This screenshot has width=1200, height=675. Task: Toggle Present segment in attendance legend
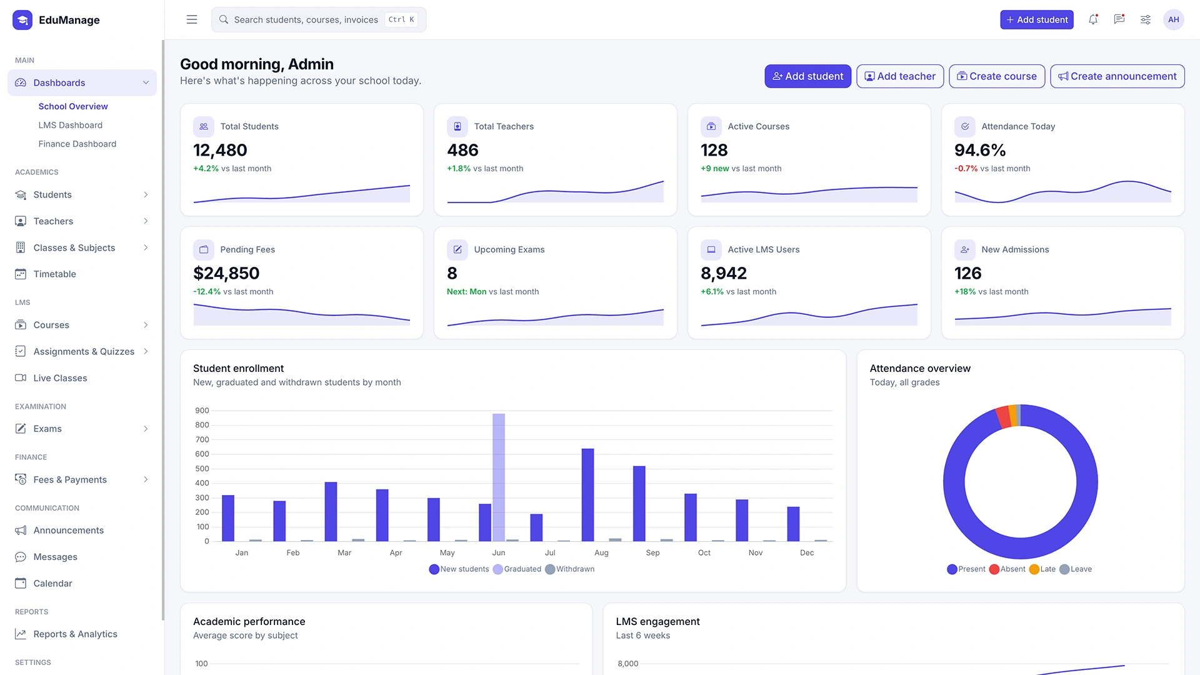click(966, 569)
